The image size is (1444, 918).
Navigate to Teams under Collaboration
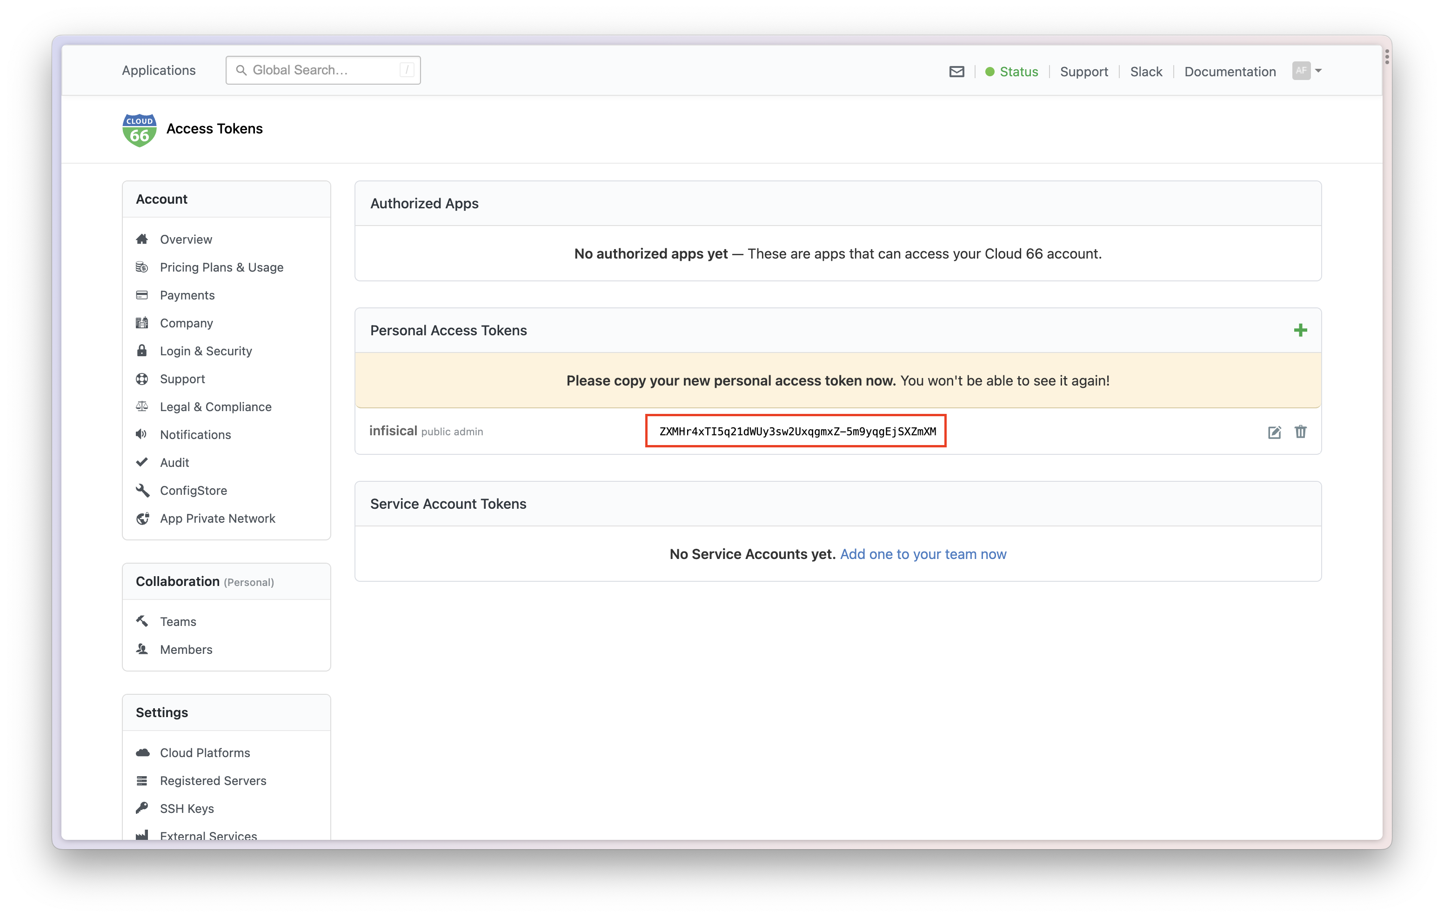pyautogui.click(x=178, y=622)
